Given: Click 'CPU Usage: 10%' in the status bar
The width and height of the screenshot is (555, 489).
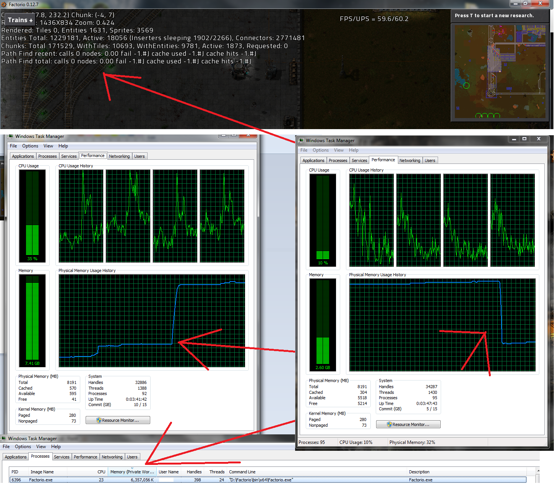Looking at the screenshot, I should coord(356,442).
